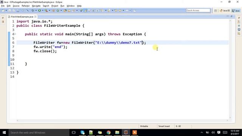Click the horizontal scrollbar of the editor
Screen dimensions: 242x136
[122, 121]
